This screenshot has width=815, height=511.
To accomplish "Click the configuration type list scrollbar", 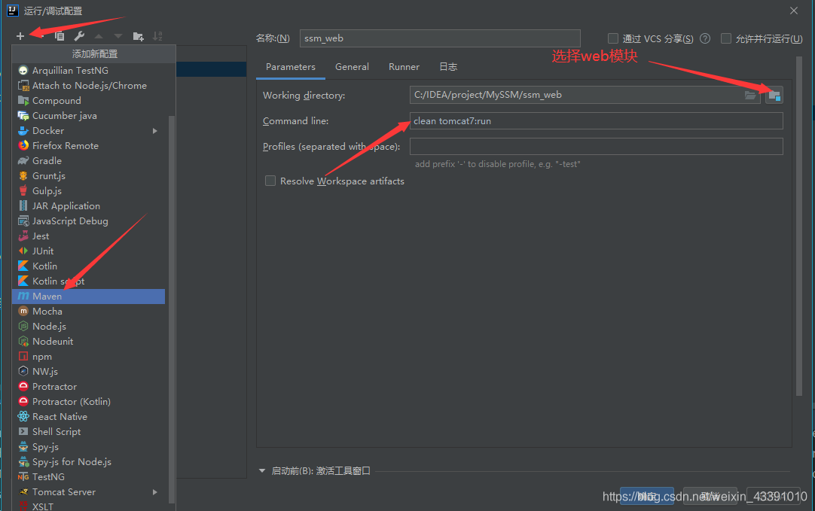I will (x=172, y=309).
